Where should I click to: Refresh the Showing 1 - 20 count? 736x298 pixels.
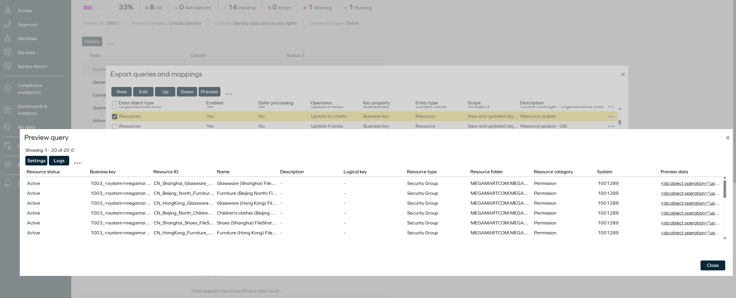72,150
